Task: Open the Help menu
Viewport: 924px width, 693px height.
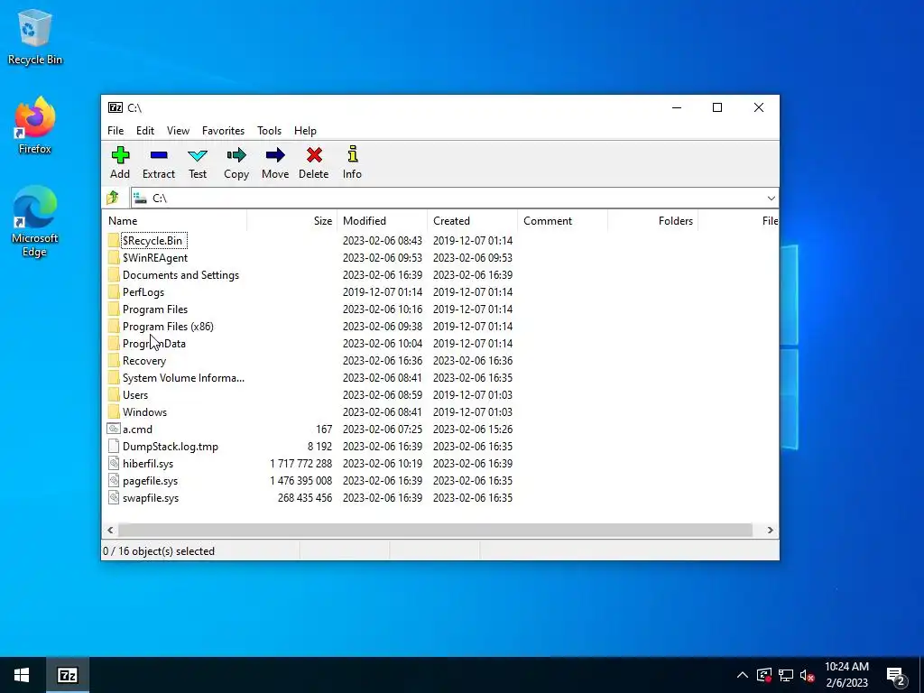Action: pos(305,131)
